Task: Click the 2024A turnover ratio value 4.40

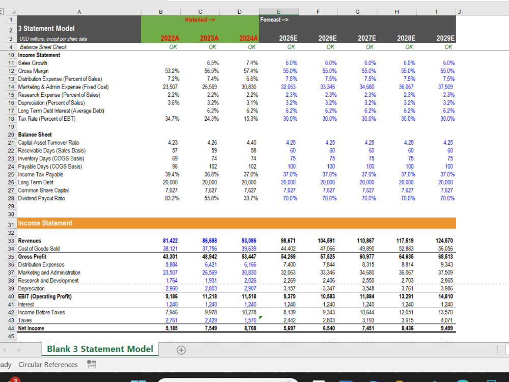Action: (x=251, y=143)
